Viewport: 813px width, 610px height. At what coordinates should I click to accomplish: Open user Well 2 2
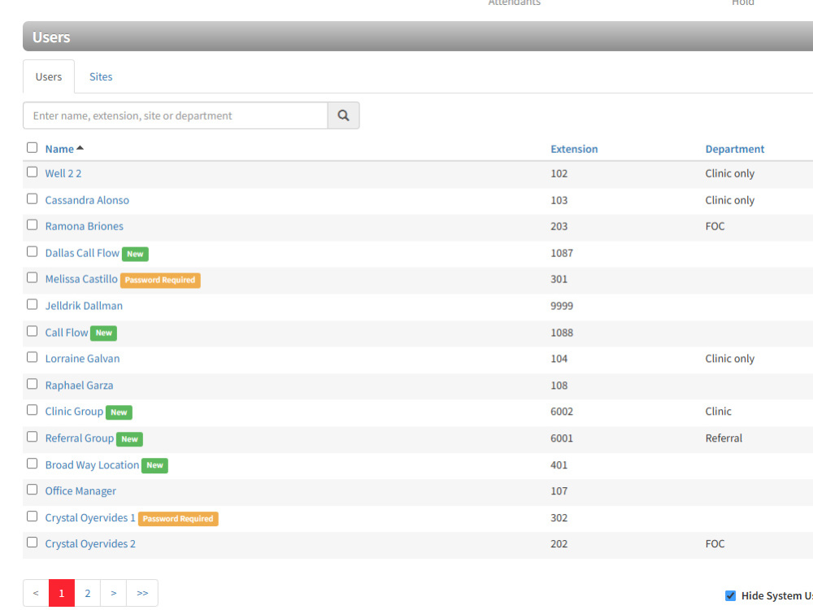point(63,173)
